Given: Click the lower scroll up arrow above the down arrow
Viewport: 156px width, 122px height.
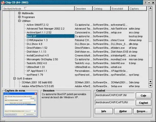Looking at the screenshot, I should [150, 82].
